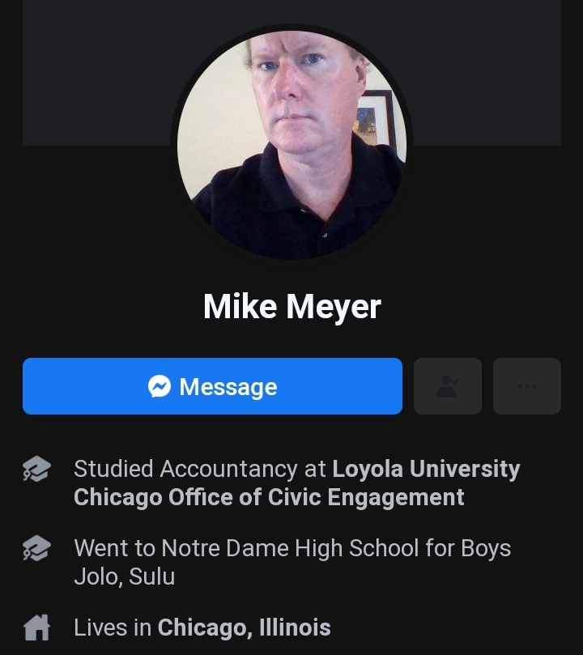
Task: Click the Mike Meyer profile name heading
Action: click(x=292, y=307)
